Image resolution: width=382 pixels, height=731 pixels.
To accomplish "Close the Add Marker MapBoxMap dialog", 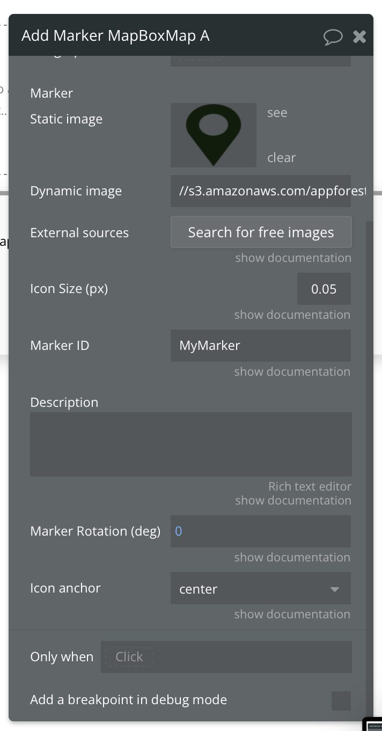I will click(x=359, y=36).
